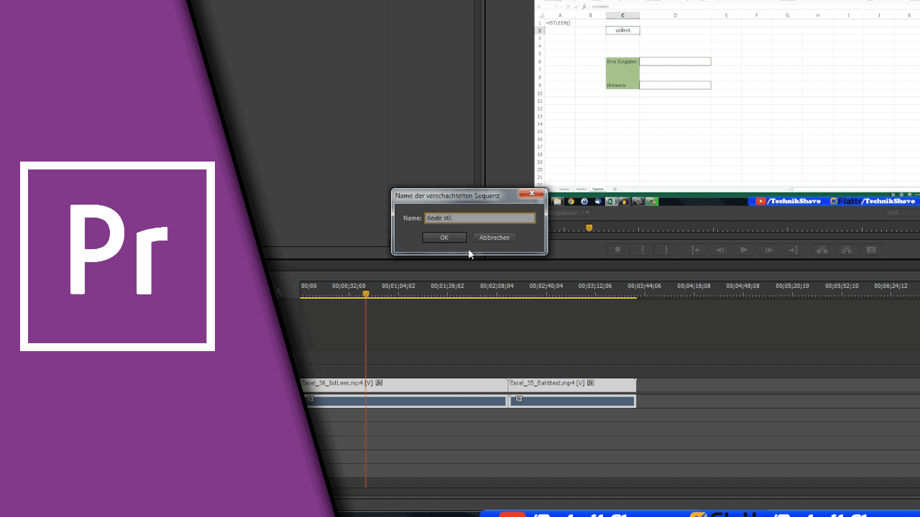This screenshot has width=920, height=517.
Task: Cancel the dialog with Abbrechen
Action: point(494,237)
